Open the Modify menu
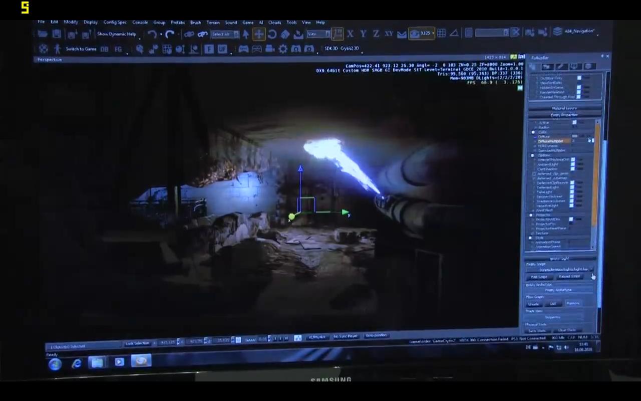This screenshot has height=401, width=641. [71, 22]
